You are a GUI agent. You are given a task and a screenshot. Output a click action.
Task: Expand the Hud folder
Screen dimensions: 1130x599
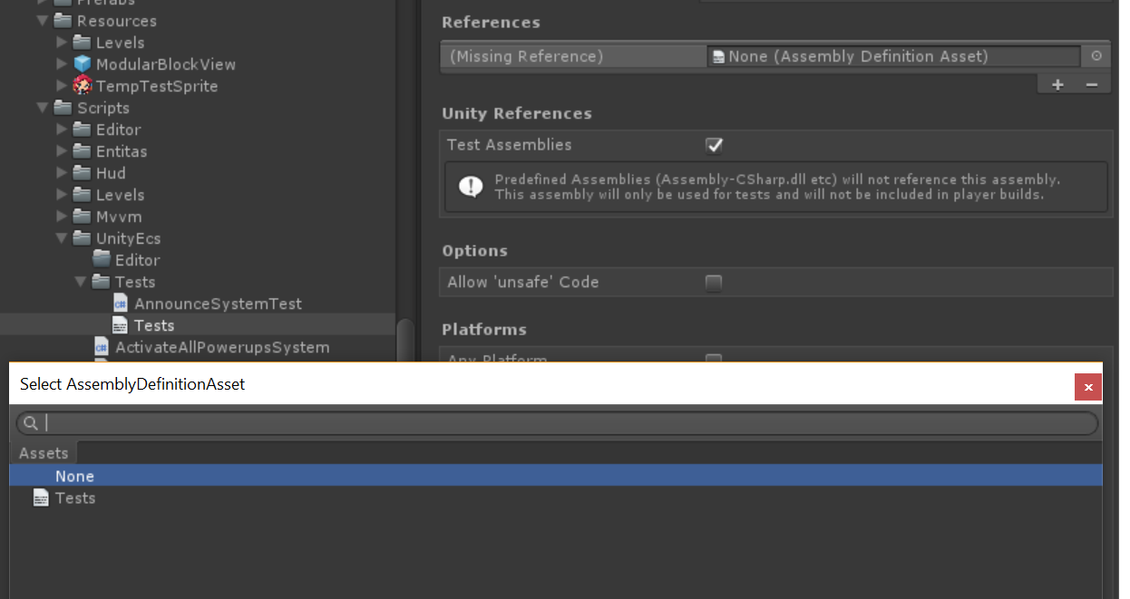[61, 172]
